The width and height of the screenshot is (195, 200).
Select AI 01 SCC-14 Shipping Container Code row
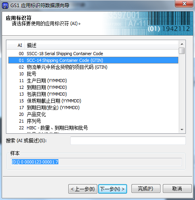pos(93,60)
